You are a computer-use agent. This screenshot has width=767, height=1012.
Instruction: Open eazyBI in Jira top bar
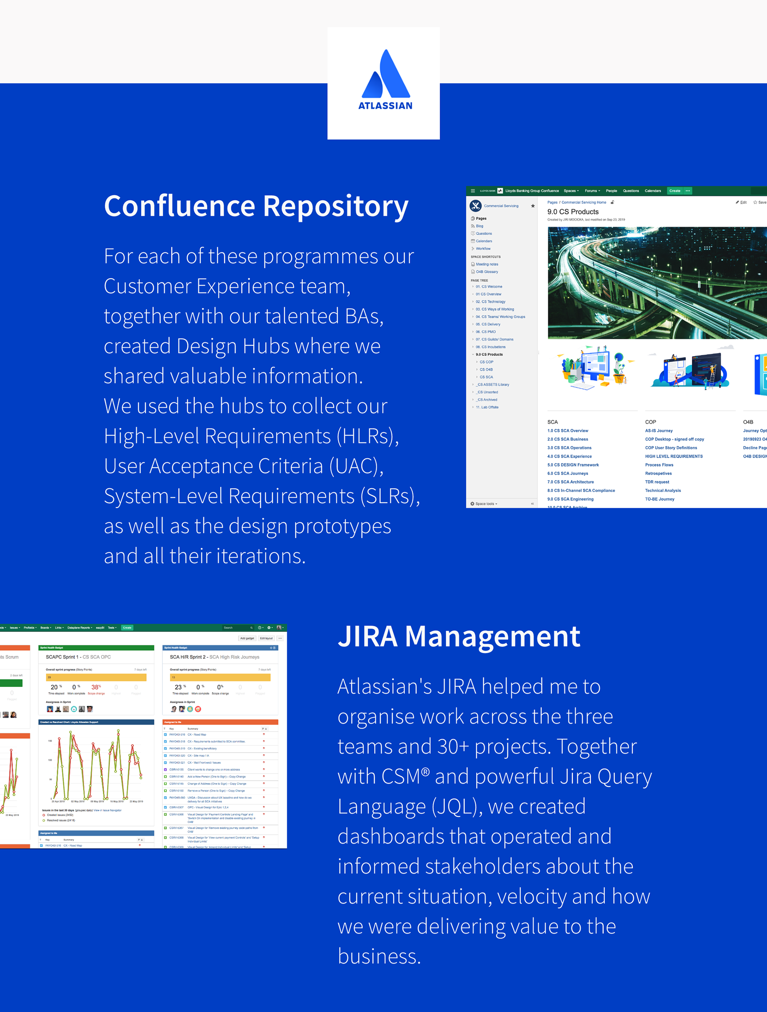tap(100, 628)
